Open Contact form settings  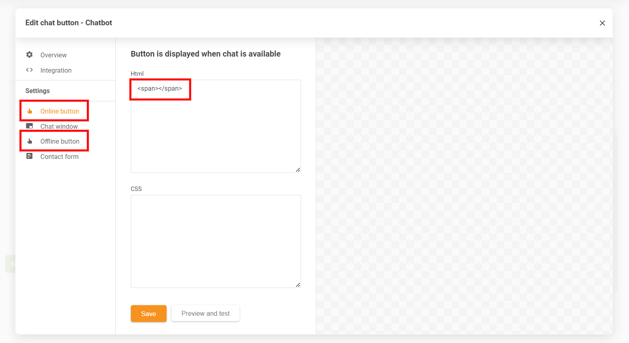[x=59, y=156]
